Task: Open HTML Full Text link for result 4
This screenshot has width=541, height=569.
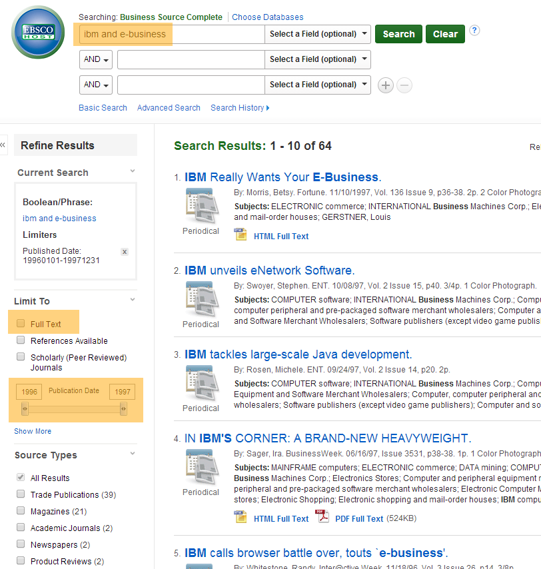Action: [x=281, y=519]
